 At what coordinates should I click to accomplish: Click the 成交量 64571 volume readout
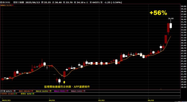8,91
